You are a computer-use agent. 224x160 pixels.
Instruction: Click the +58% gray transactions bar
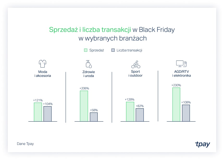coord(94,117)
